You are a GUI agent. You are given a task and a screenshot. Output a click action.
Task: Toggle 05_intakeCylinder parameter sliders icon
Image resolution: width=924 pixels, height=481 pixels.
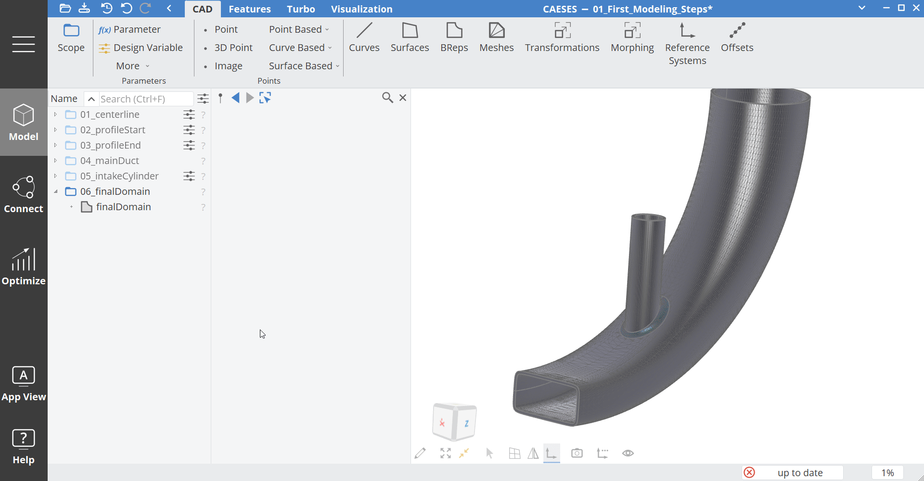pos(189,176)
